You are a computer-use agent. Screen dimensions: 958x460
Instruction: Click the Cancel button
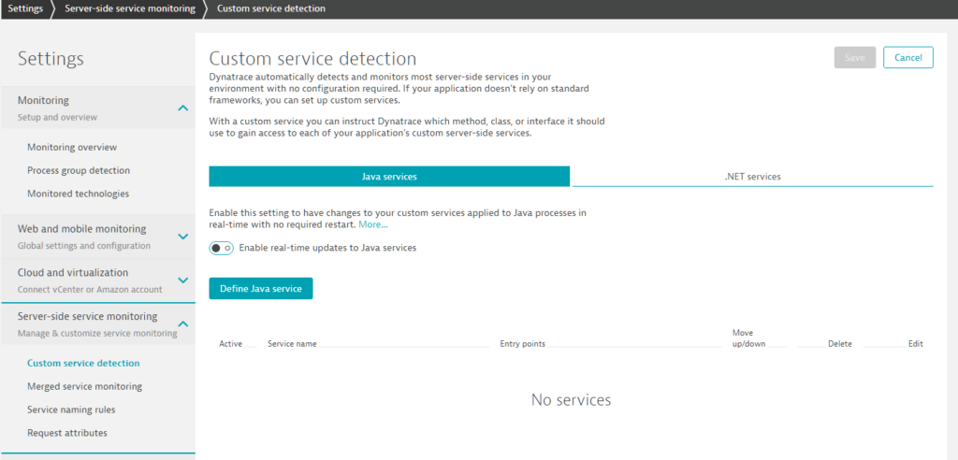pos(907,57)
